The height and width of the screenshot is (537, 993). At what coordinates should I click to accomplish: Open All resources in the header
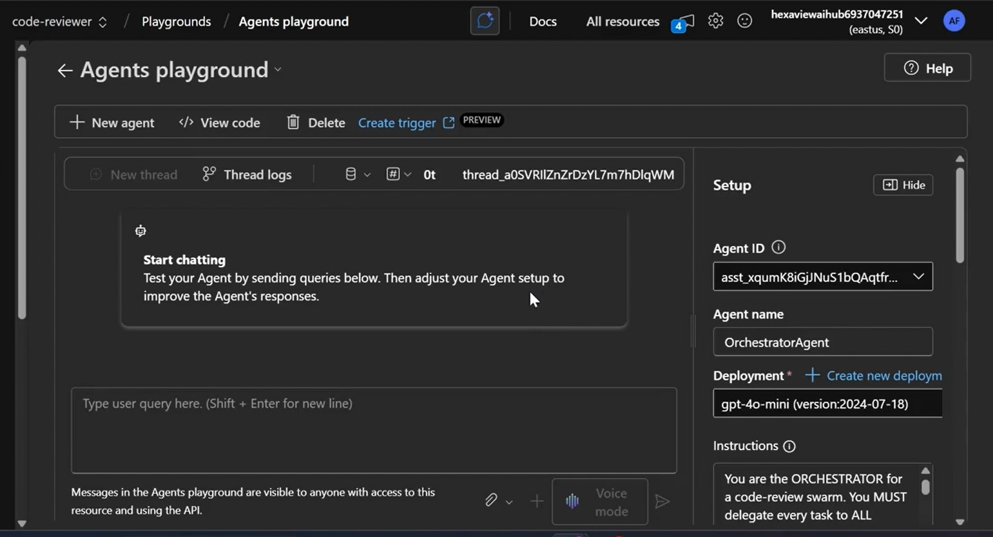tap(623, 22)
